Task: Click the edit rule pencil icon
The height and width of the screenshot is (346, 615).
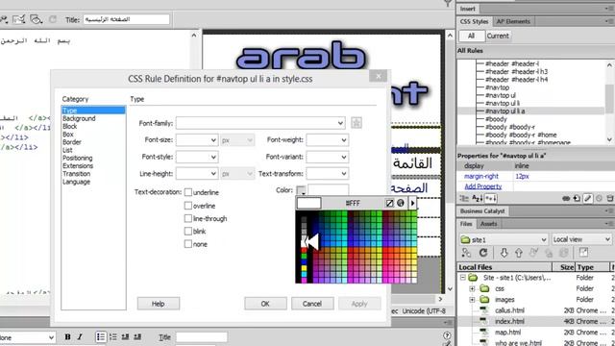Action: [x=587, y=199]
